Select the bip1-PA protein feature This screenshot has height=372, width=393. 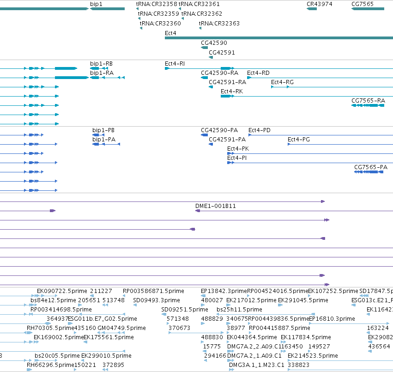106,144
